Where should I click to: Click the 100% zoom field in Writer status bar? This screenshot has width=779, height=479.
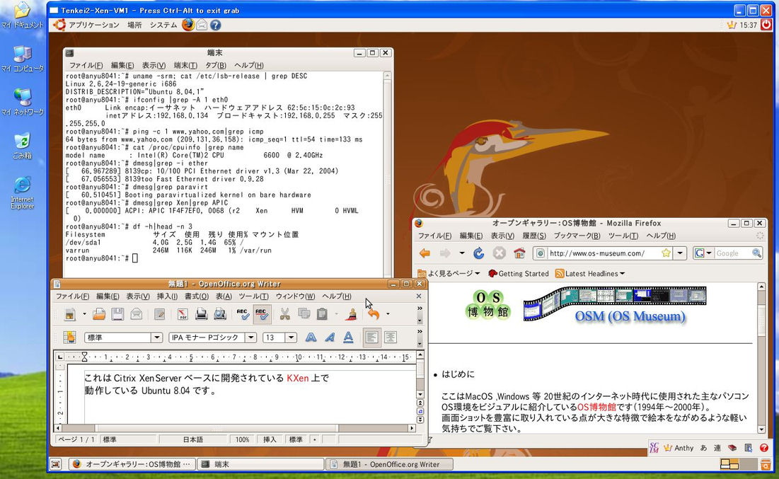pyautogui.click(x=243, y=440)
